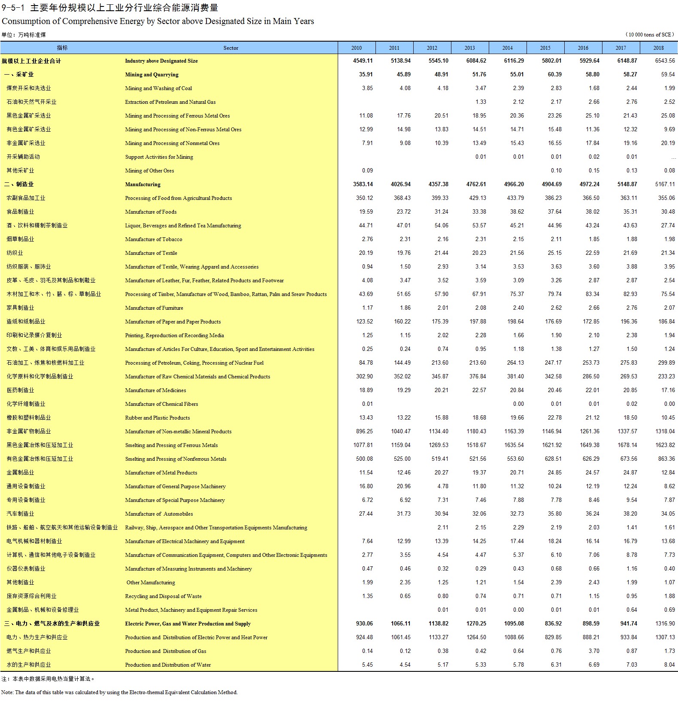The width and height of the screenshot is (678, 713).
Task: Click 'Extraction of Petroleum and Natural Gas'
Action: pyautogui.click(x=170, y=102)
